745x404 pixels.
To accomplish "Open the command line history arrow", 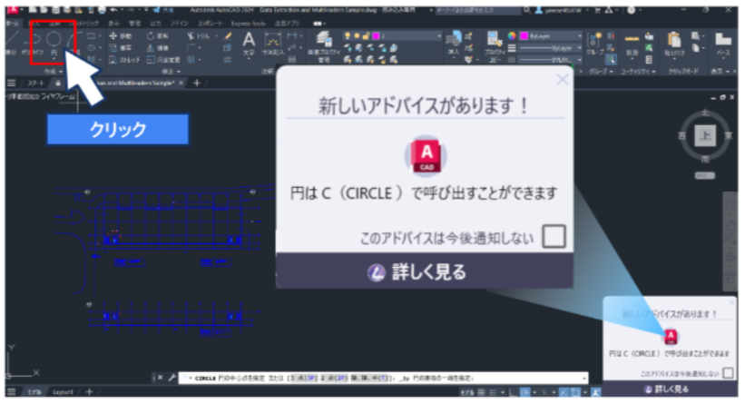I will 584,378.
